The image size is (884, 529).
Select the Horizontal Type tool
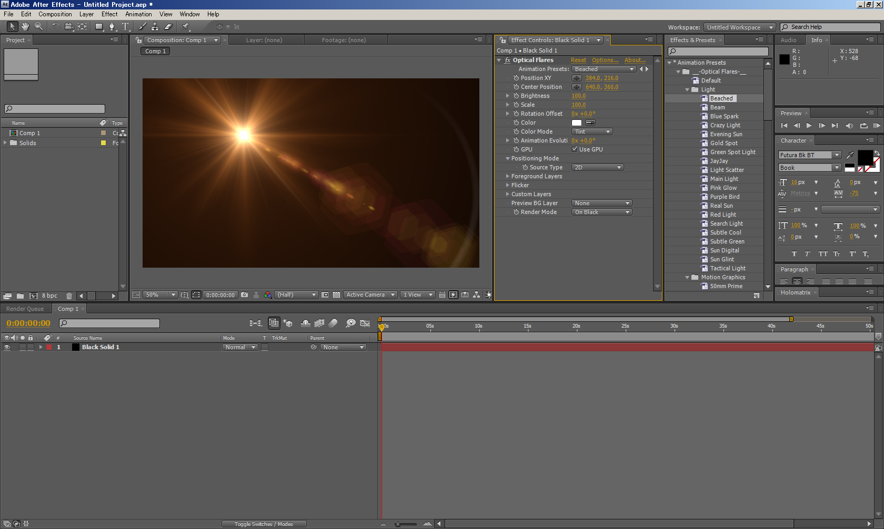coord(125,26)
